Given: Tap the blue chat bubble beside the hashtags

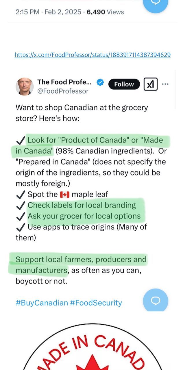Looking at the screenshot, I should 156,301.
